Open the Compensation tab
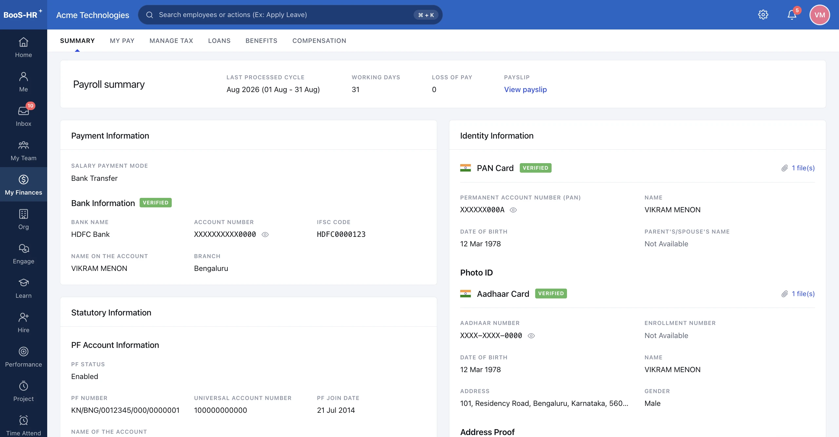The image size is (839, 437). [x=319, y=41]
